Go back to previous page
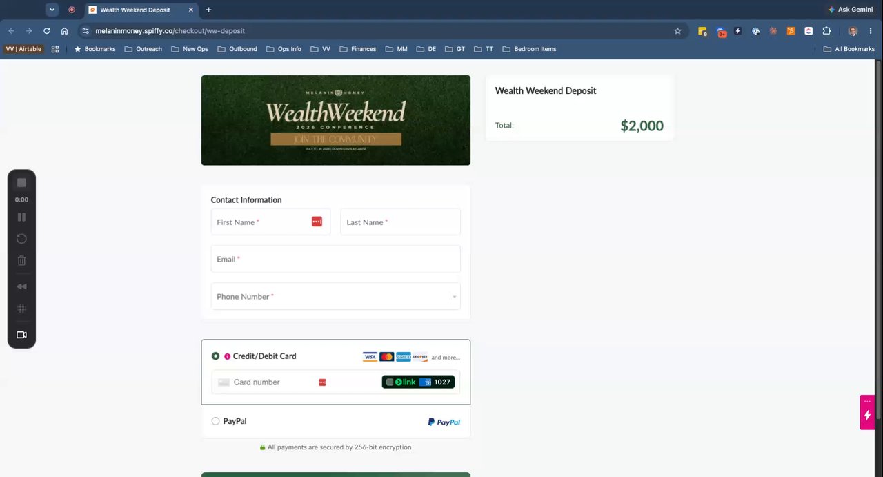 (11, 31)
